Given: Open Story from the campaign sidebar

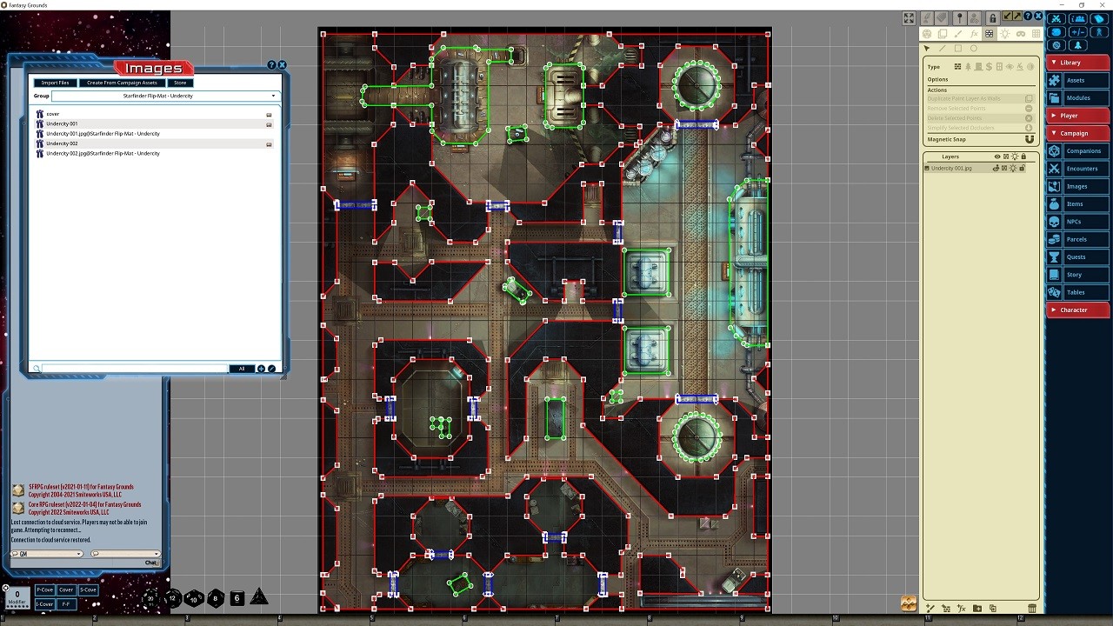Looking at the screenshot, I should pyautogui.click(x=1076, y=274).
